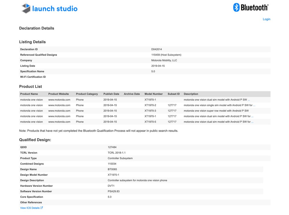The image size is (289, 215).
Task: Expand the XT1970-5 description ellipsis
Action: (252, 122)
